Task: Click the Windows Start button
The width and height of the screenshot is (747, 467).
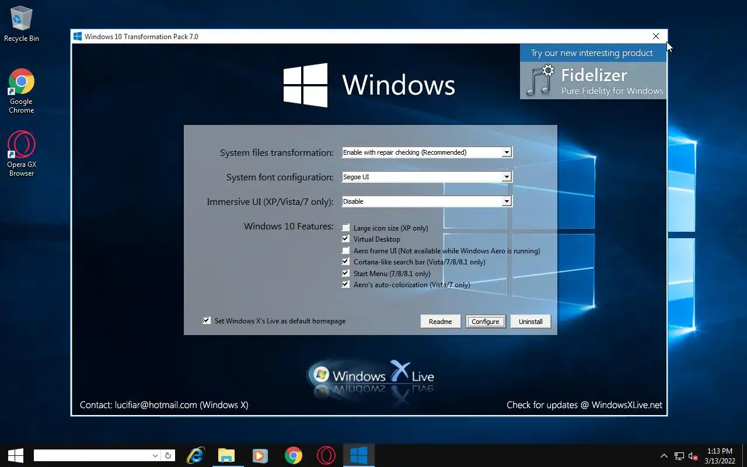Action: coord(16,455)
